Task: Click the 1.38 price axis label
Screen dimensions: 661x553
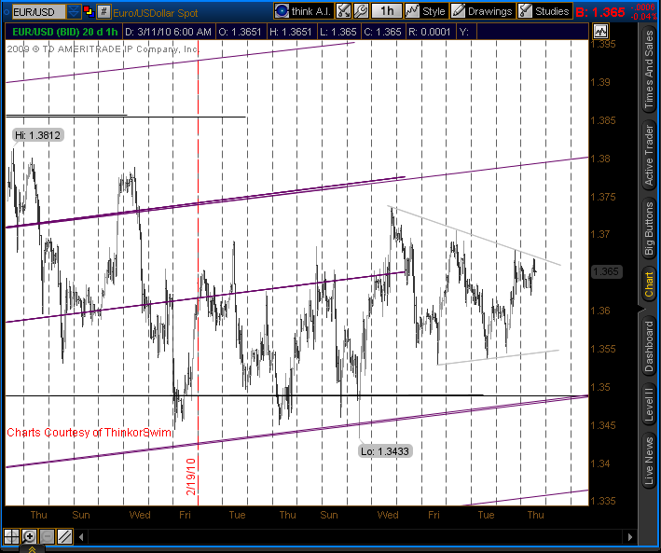Action: 600,159
